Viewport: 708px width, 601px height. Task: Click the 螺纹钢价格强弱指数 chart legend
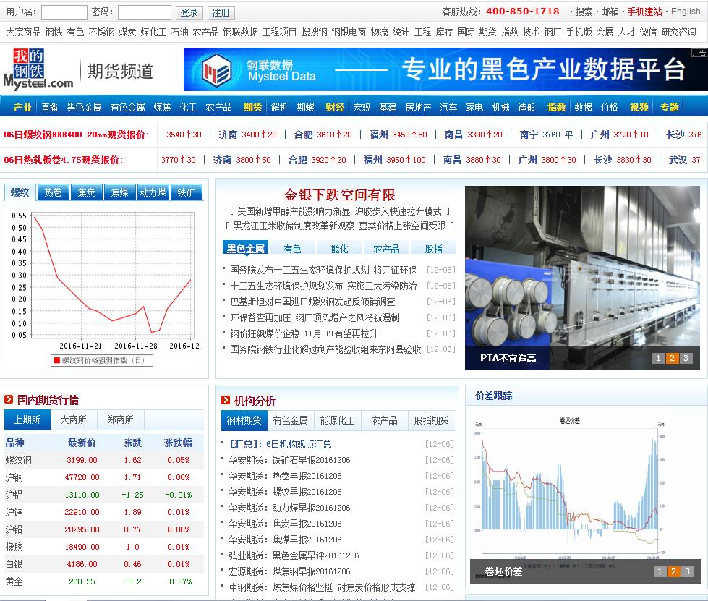coord(102,360)
